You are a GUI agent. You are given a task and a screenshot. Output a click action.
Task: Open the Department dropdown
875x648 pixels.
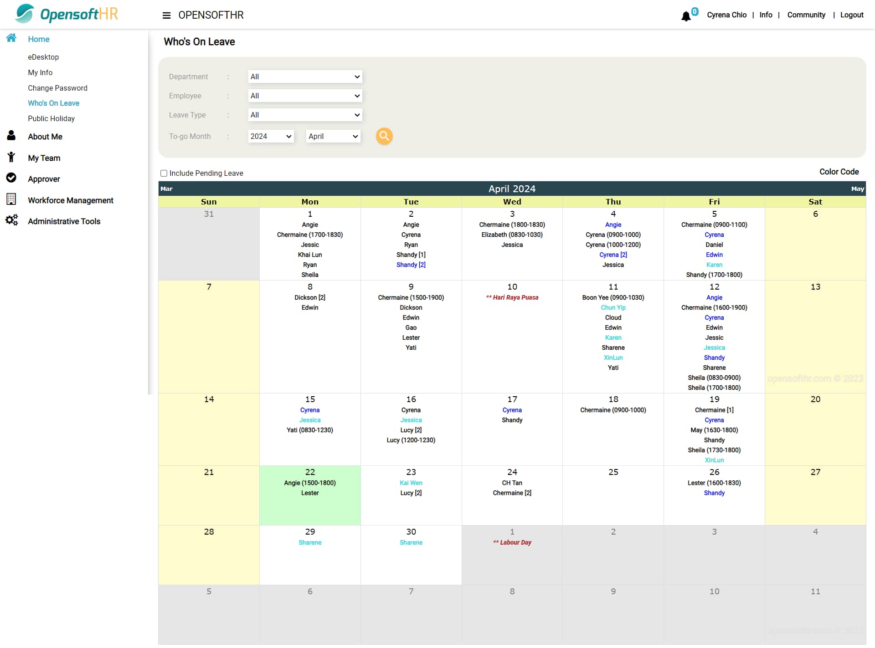click(304, 77)
